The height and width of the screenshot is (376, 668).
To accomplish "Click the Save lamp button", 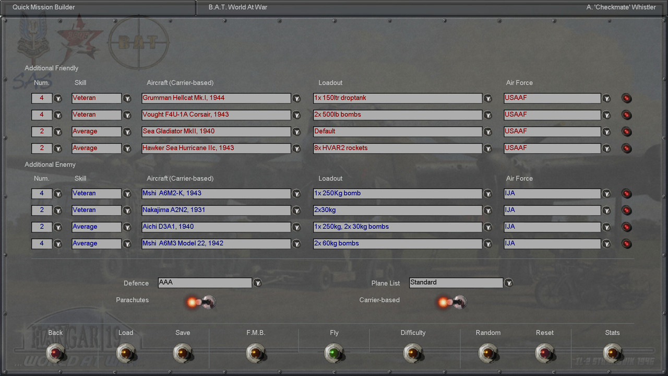I will [x=182, y=353].
